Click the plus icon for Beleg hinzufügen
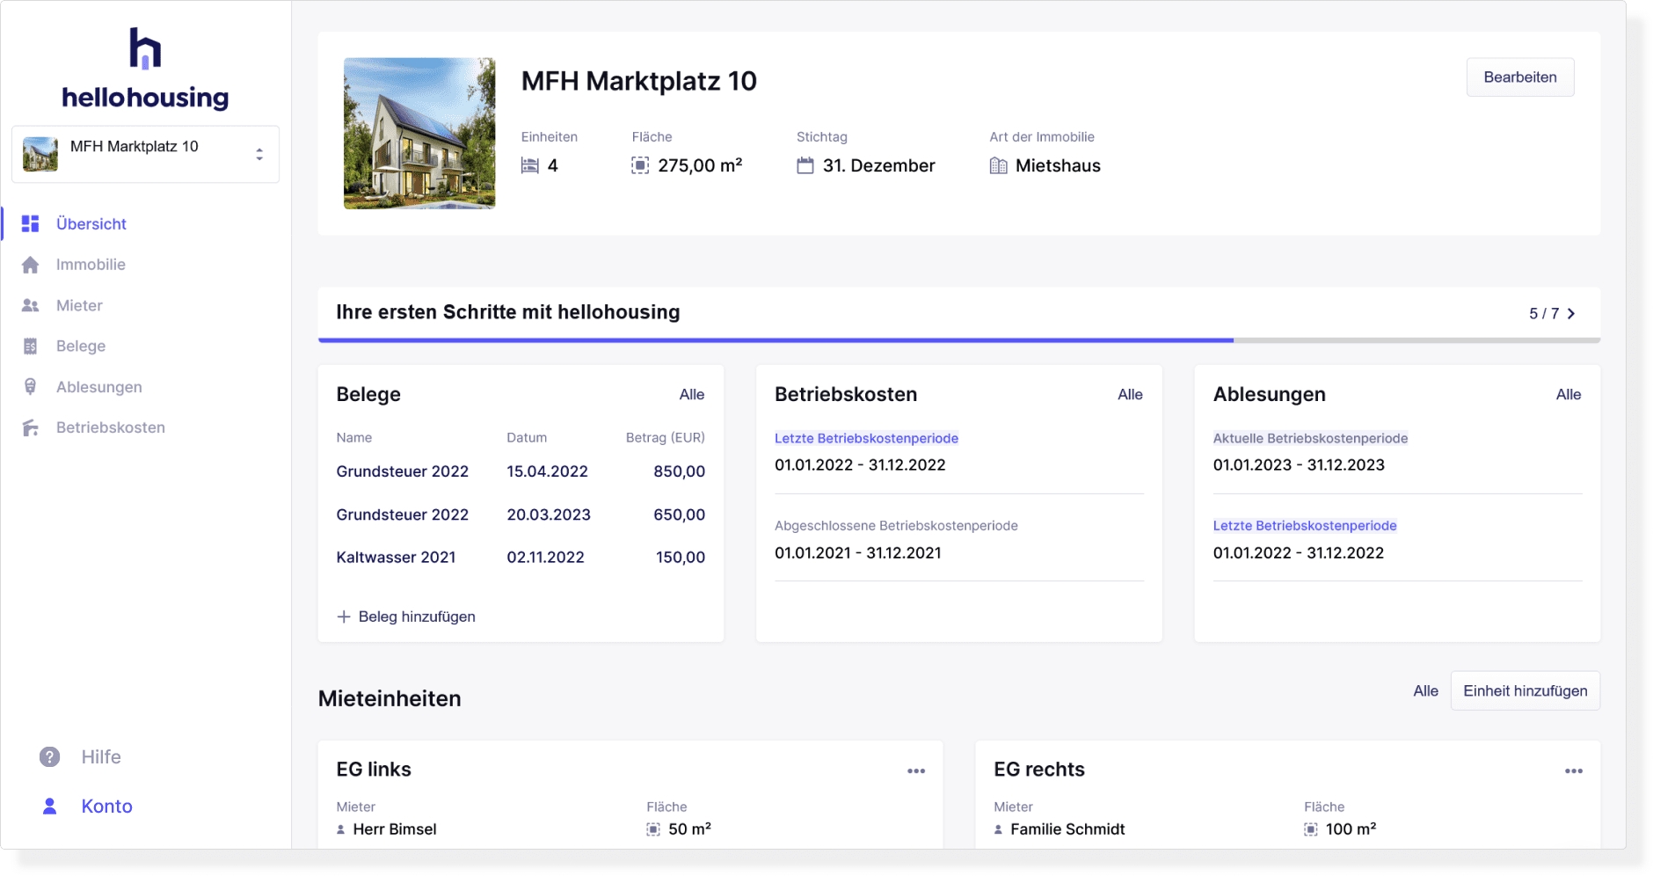 344,617
